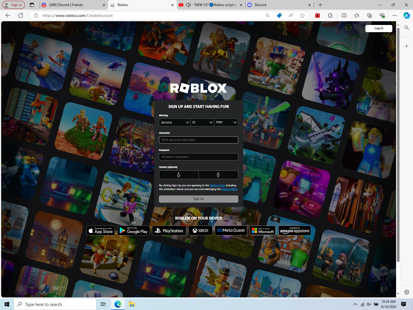Click the Log In button

point(379,28)
